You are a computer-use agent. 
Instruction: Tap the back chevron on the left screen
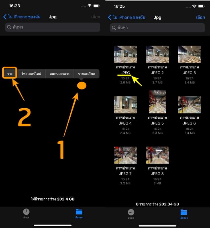5,17
